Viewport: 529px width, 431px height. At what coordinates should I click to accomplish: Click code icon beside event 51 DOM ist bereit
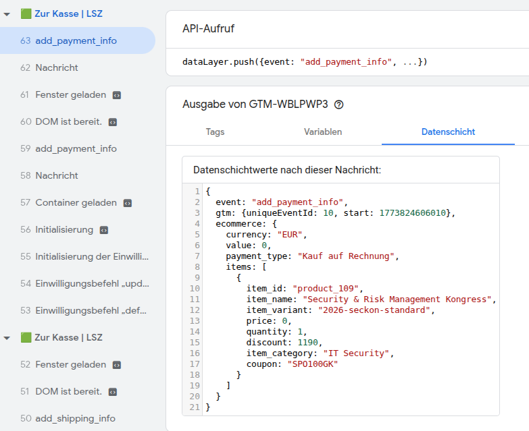(113, 392)
